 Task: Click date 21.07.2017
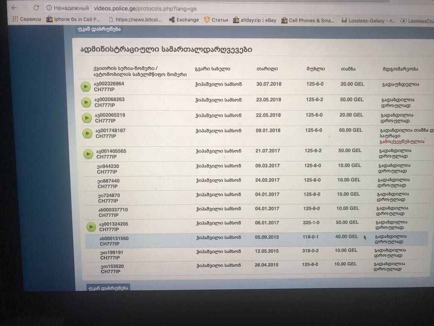268,151
